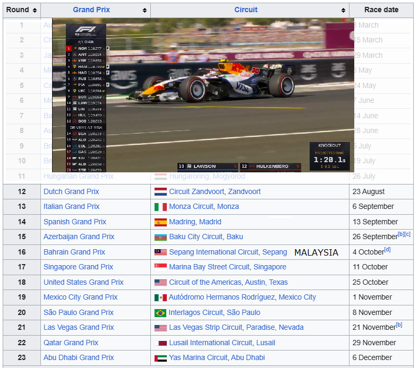Sort table by Grand Prix column arrows
Viewport: 418px width, 368px height.
[x=144, y=11]
